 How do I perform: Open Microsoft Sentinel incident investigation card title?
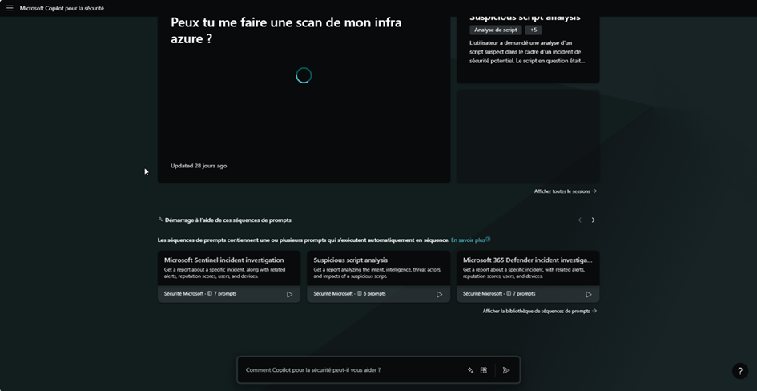coord(223,260)
